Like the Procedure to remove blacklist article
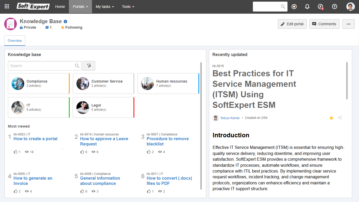359x202 pixels. 149,152
